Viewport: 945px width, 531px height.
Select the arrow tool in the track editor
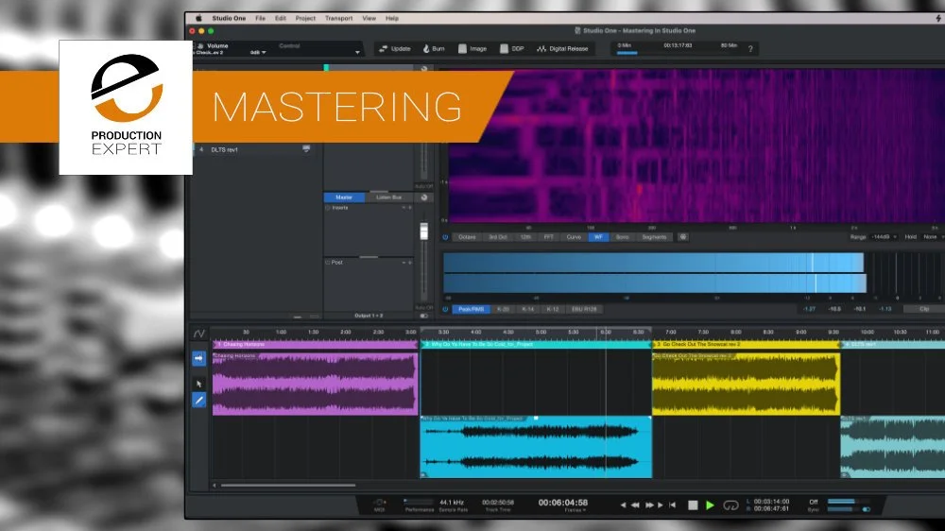coord(198,384)
